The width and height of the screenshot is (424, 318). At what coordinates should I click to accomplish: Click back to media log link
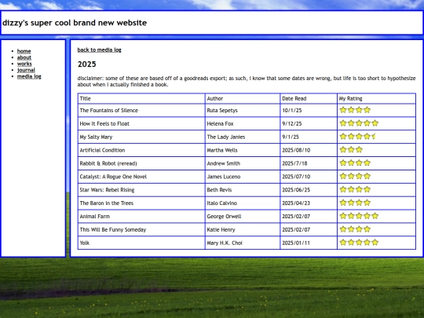coord(99,49)
